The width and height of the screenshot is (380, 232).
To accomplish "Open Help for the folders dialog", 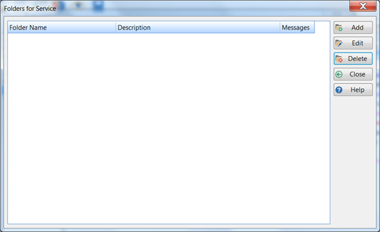I will click(353, 89).
